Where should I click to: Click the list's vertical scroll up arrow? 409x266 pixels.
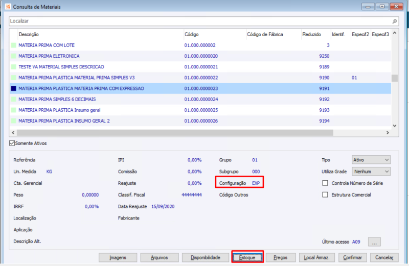(x=395, y=33)
